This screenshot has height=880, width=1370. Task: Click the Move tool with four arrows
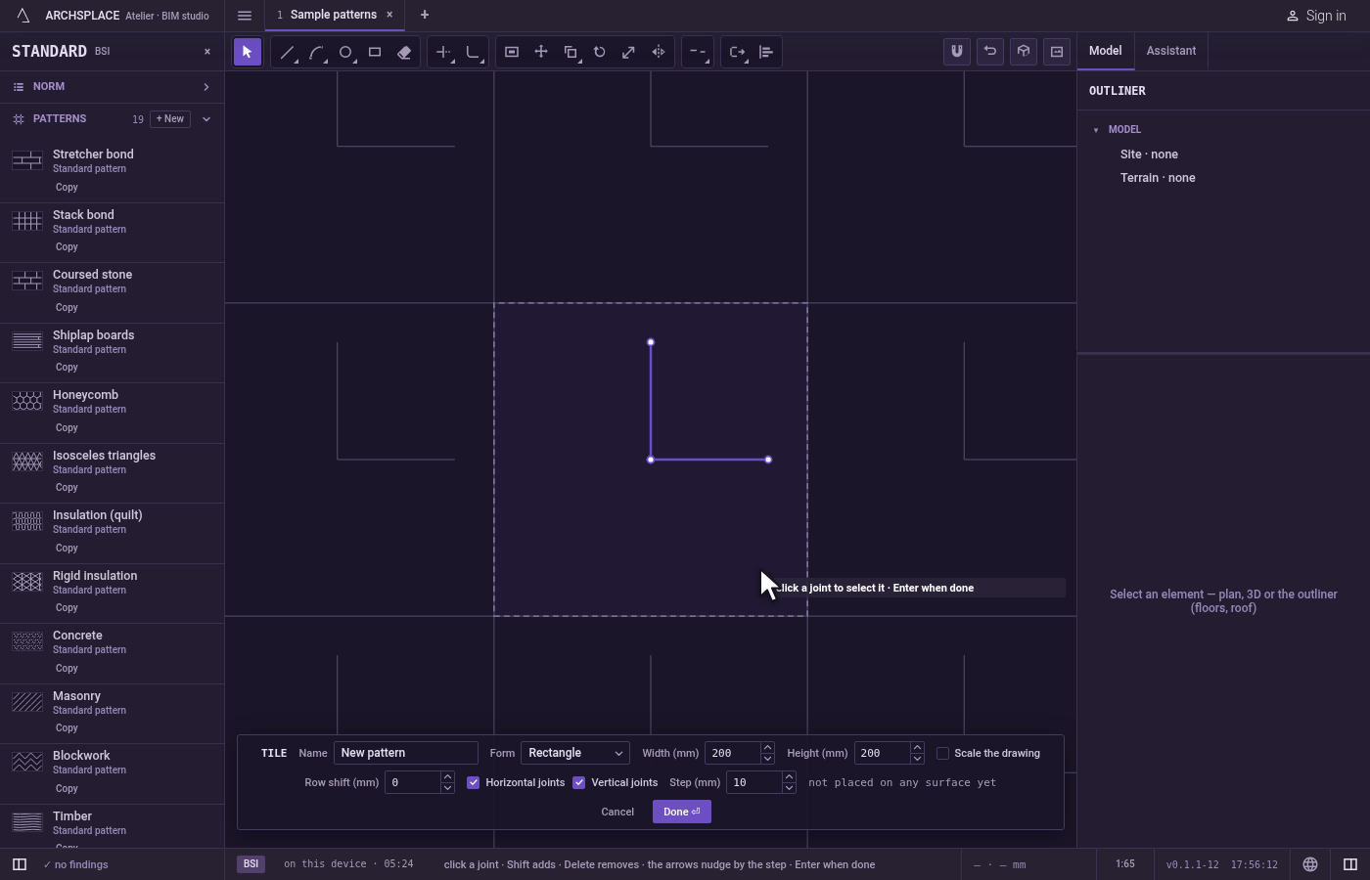pyautogui.click(x=541, y=52)
